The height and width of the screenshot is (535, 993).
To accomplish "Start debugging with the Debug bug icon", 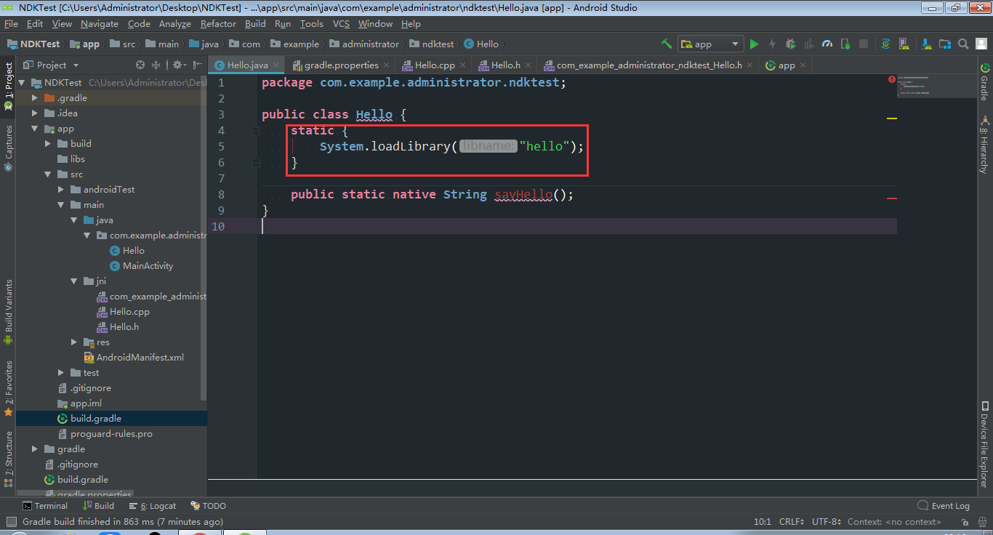I will pyautogui.click(x=790, y=44).
